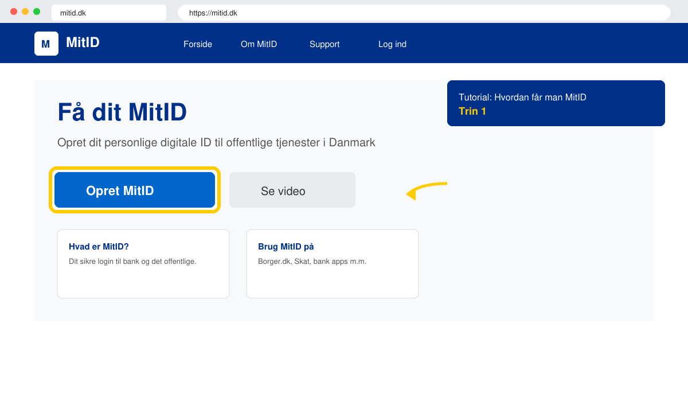
Task: Click the MitID logo icon
Action: pos(46,44)
